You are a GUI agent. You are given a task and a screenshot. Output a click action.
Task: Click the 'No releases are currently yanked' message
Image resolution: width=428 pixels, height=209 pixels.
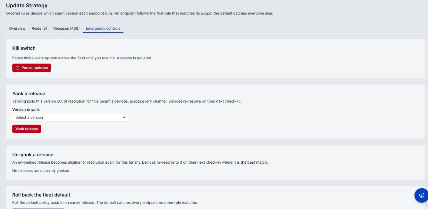click(x=41, y=171)
